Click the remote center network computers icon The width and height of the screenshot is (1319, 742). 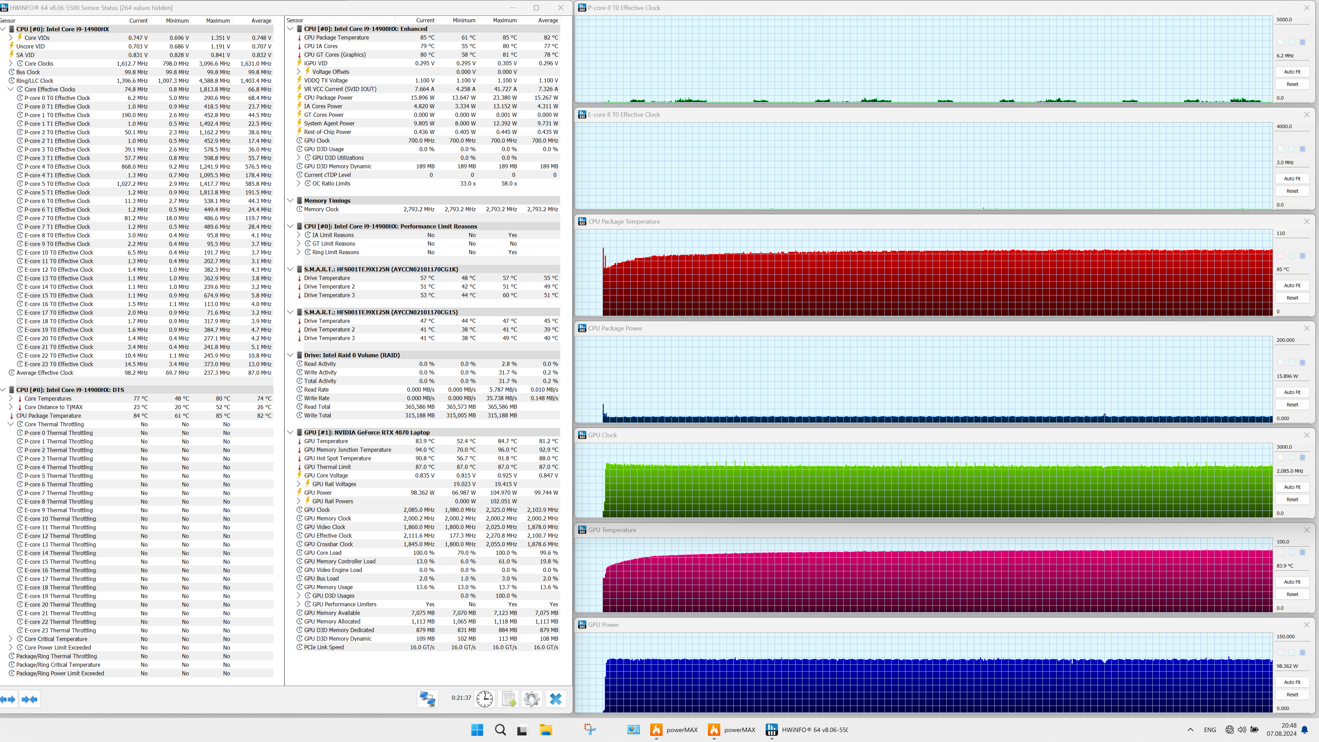[x=428, y=698]
